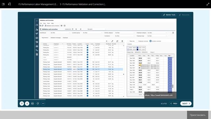Image resolution: width=211 pixels, height=119 pixels.
Task: Add a new registration with plus icon
Action: click(x=107, y=41)
